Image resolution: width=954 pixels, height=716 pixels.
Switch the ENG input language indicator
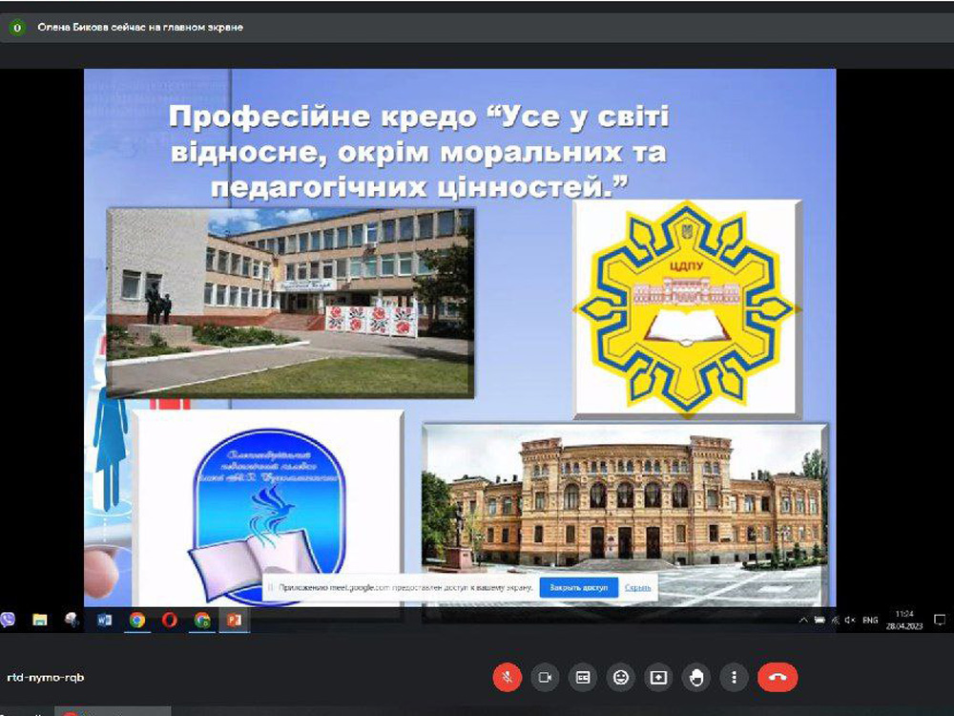870,620
